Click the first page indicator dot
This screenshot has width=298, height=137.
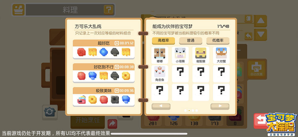[x=185, y=110]
